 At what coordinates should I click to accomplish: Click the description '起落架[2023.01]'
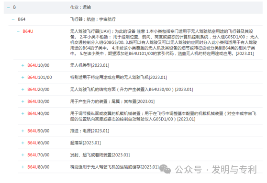(86, 143)
